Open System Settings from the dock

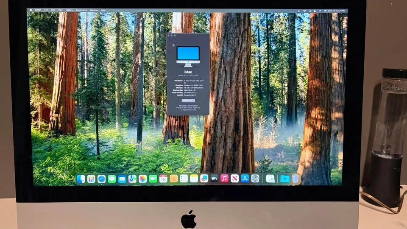[x=255, y=179]
